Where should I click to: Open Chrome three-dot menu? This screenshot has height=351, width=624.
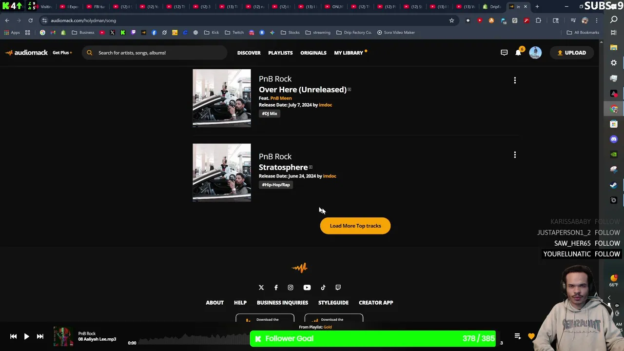tap(597, 20)
